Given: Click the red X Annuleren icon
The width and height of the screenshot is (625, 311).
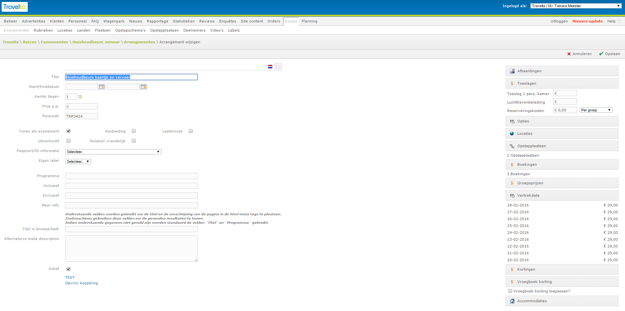Looking at the screenshot, I should (x=569, y=54).
